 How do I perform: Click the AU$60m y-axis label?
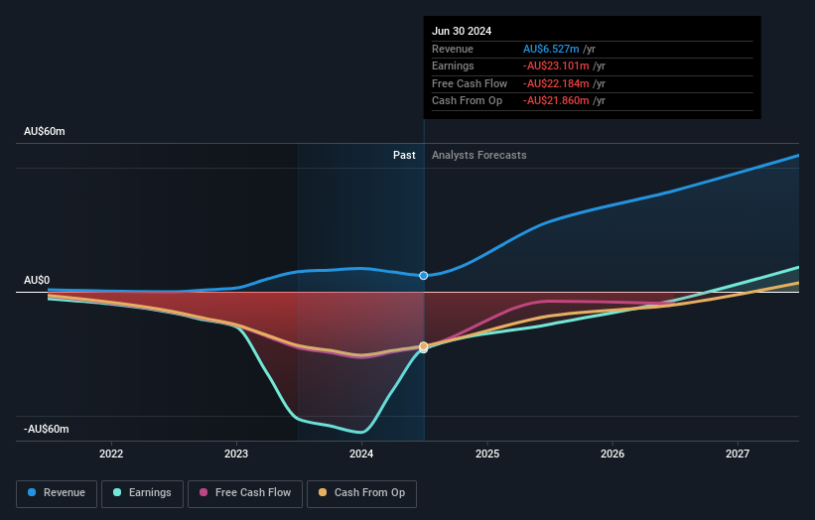click(45, 131)
